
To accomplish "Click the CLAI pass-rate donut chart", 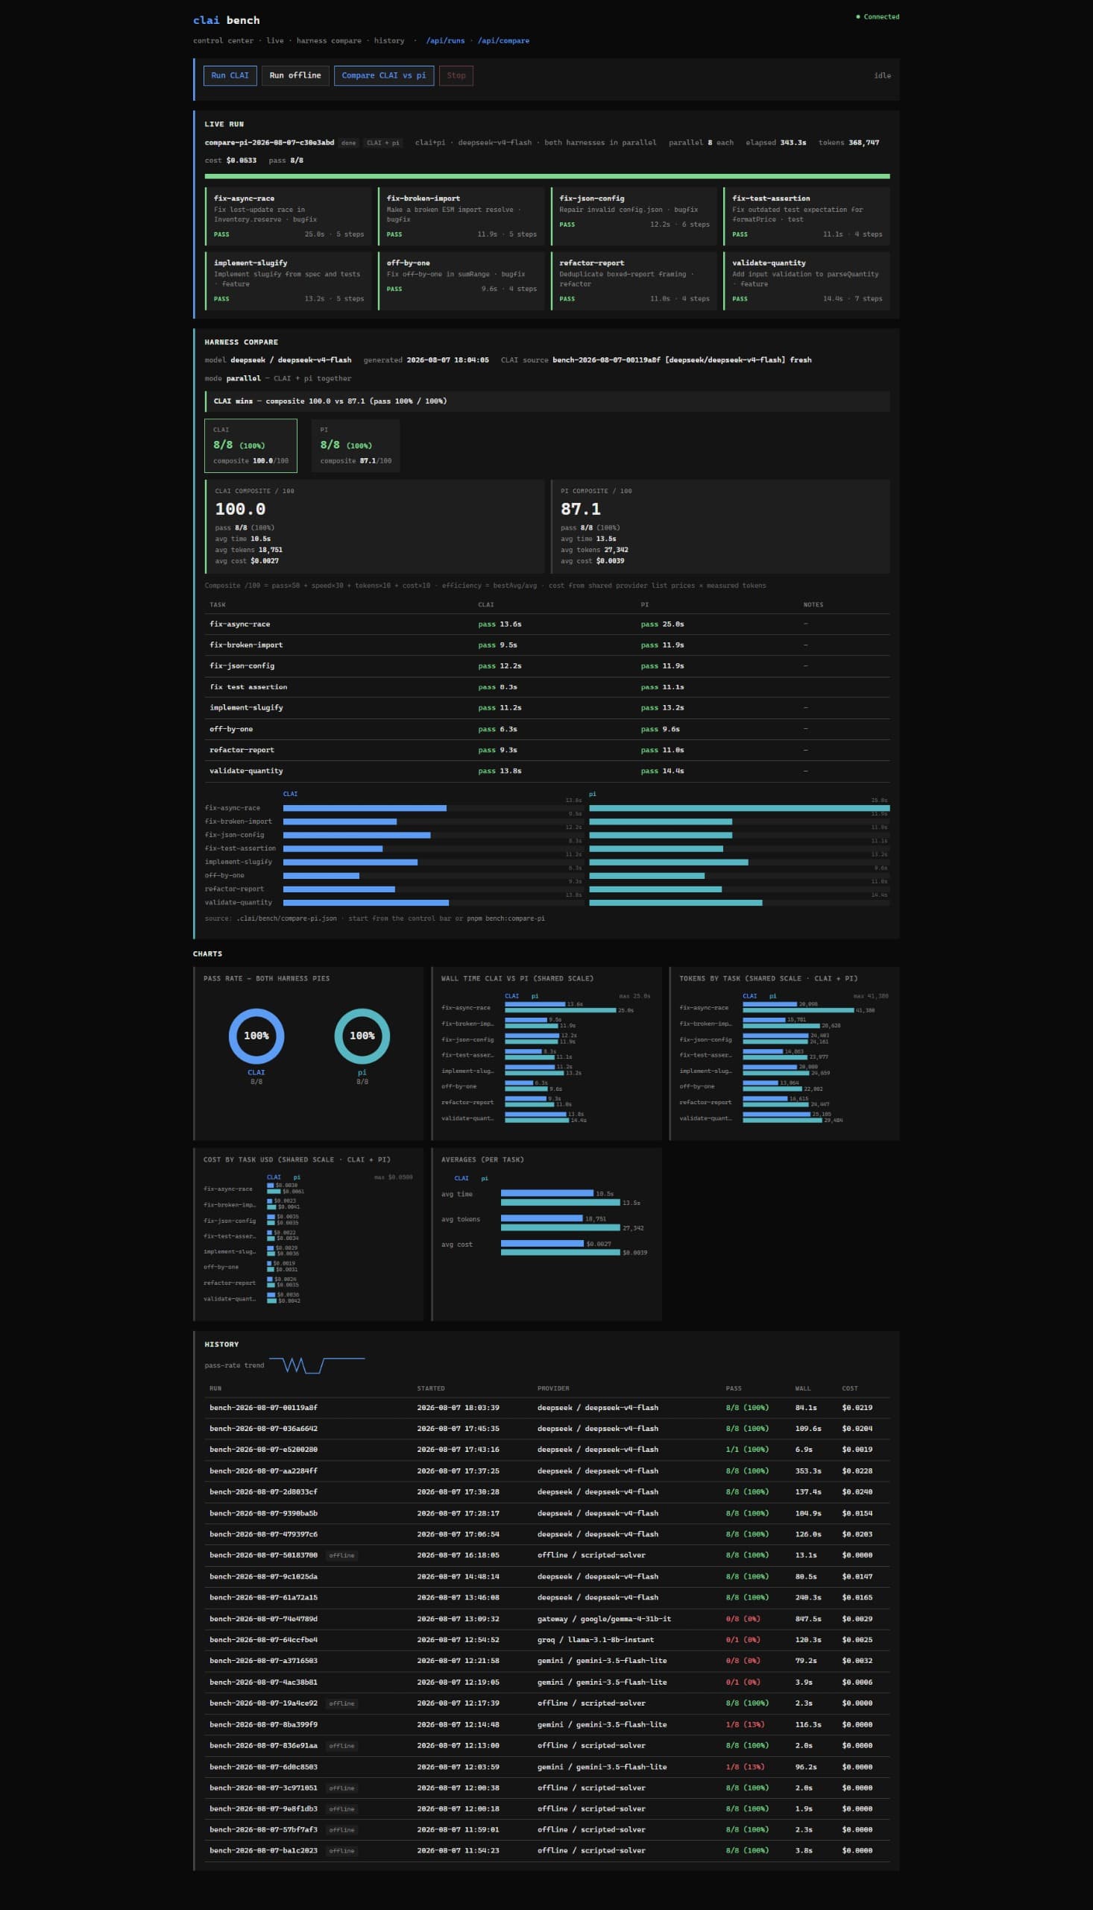I will 256,1036.
